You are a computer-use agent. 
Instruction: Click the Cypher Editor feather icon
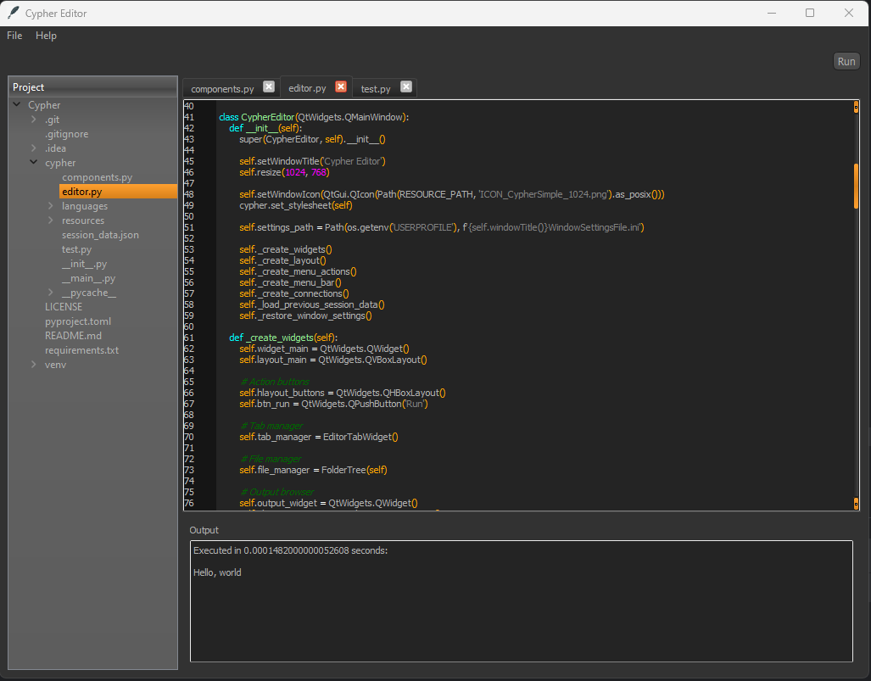click(14, 13)
